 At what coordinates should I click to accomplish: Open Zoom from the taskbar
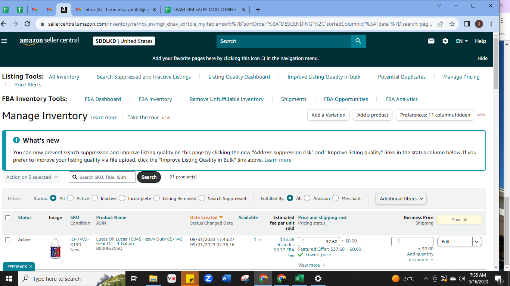(x=208, y=279)
